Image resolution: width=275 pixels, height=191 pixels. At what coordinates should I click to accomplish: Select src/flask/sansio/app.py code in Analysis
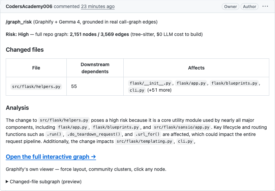pyautogui.click(x=182, y=127)
